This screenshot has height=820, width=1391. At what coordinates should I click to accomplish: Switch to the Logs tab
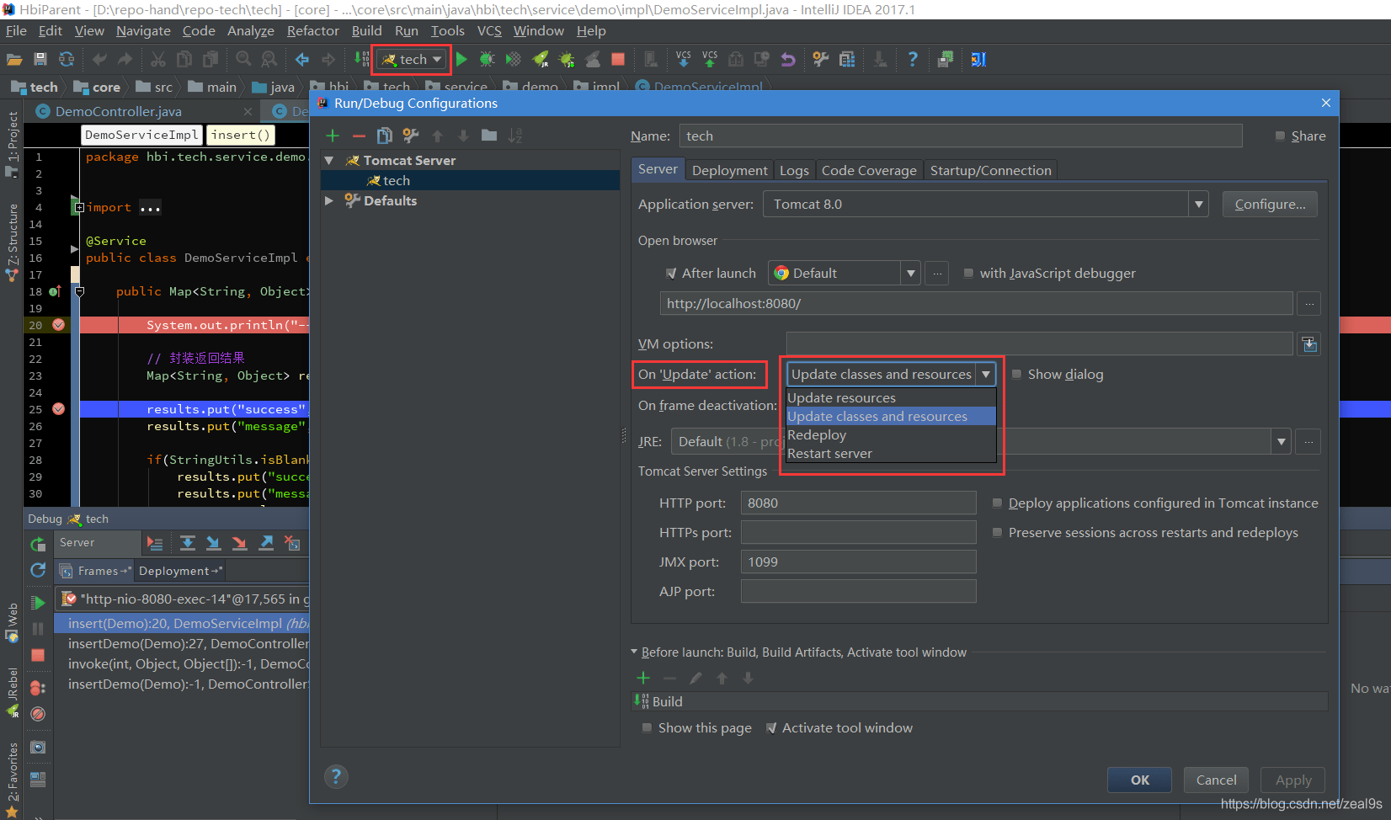(794, 170)
